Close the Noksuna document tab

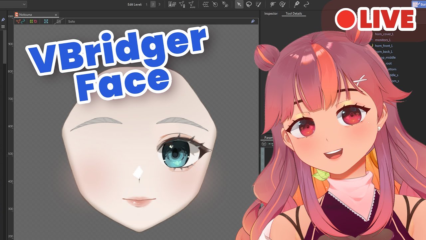pos(56,15)
